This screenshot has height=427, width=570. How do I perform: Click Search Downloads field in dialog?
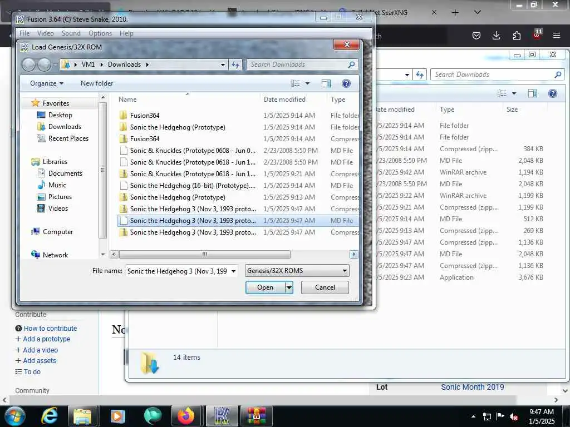tap(297, 64)
